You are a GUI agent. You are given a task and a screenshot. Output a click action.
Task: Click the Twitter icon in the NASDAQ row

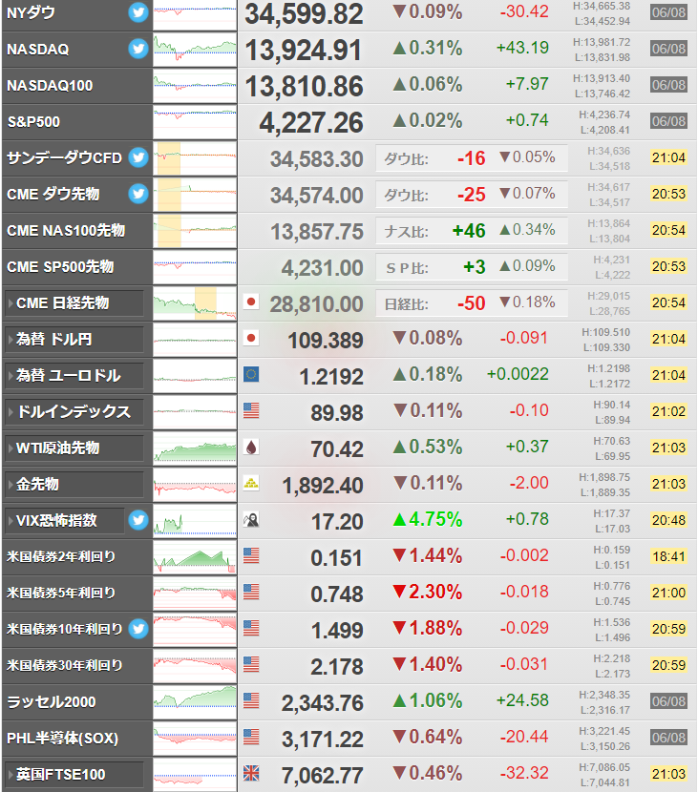click(138, 49)
